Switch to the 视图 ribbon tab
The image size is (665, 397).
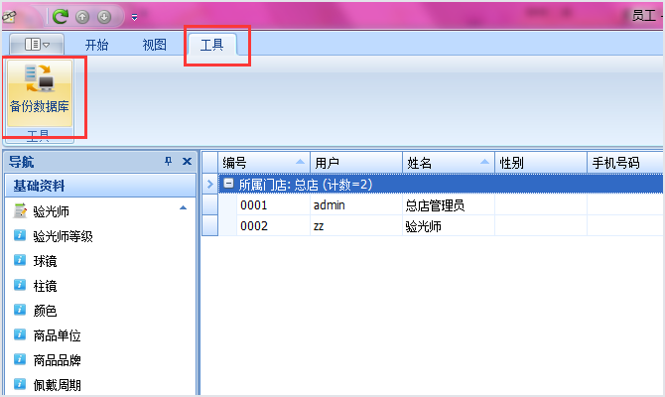[155, 45]
